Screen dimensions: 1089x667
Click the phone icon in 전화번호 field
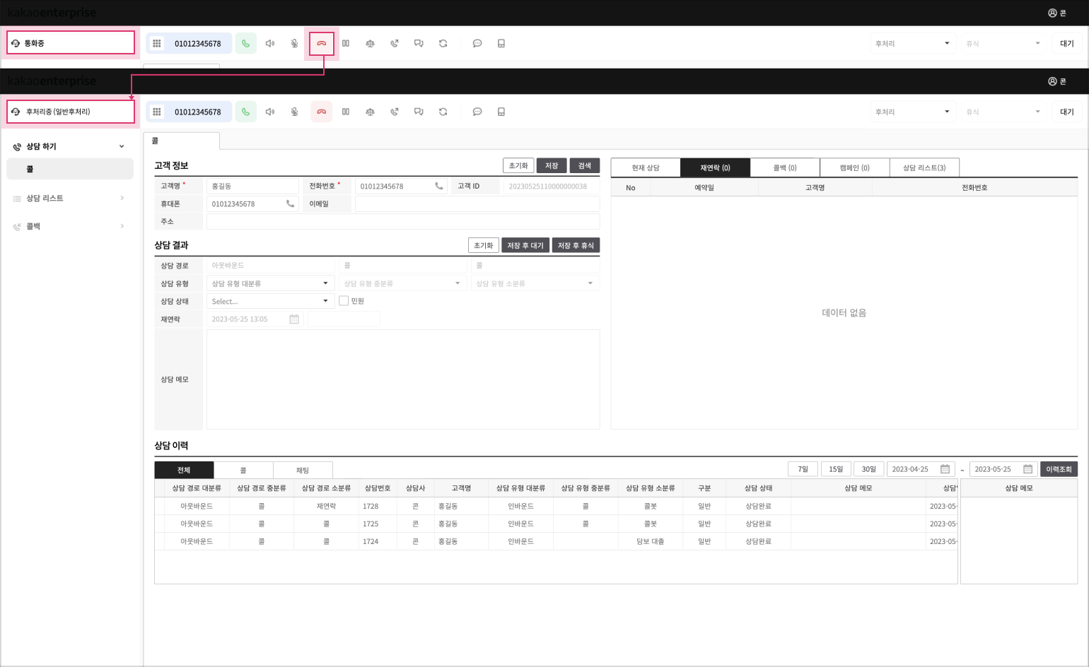coord(438,186)
